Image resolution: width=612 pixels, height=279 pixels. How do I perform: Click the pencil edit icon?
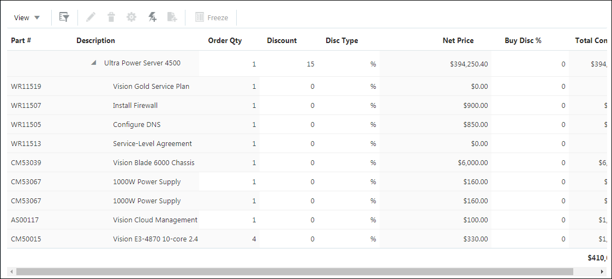[91, 17]
